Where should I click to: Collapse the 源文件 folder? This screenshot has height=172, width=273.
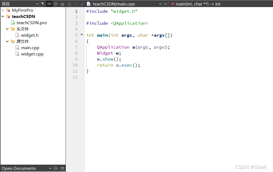click(7, 41)
